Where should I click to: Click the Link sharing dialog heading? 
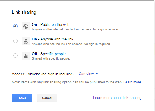click(x=24, y=12)
